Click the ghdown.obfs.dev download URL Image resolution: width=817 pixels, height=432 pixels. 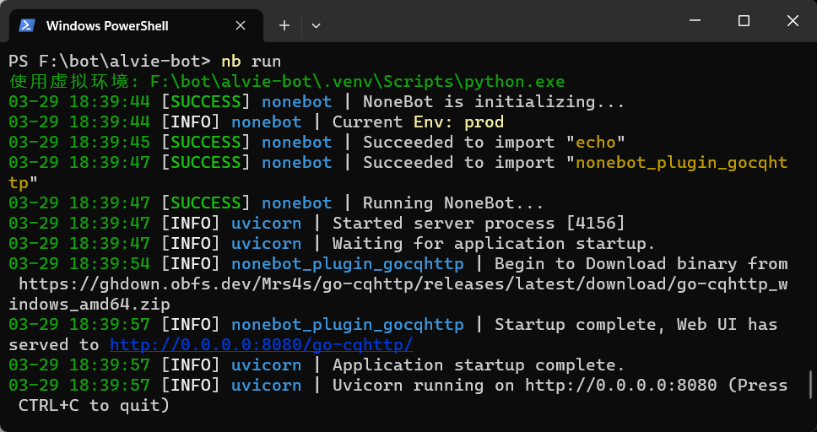pos(397,284)
